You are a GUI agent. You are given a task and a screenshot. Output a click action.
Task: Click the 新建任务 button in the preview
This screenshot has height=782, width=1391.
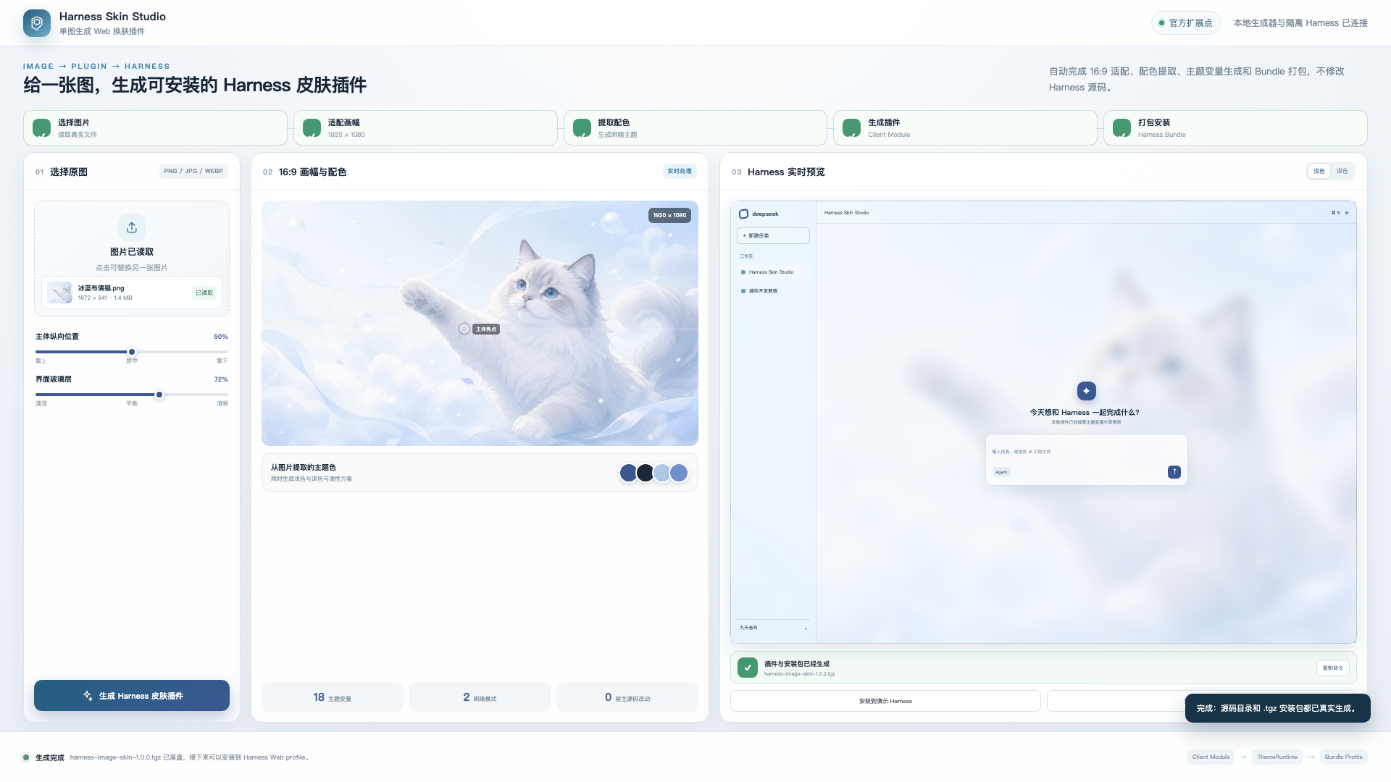(x=773, y=236)
